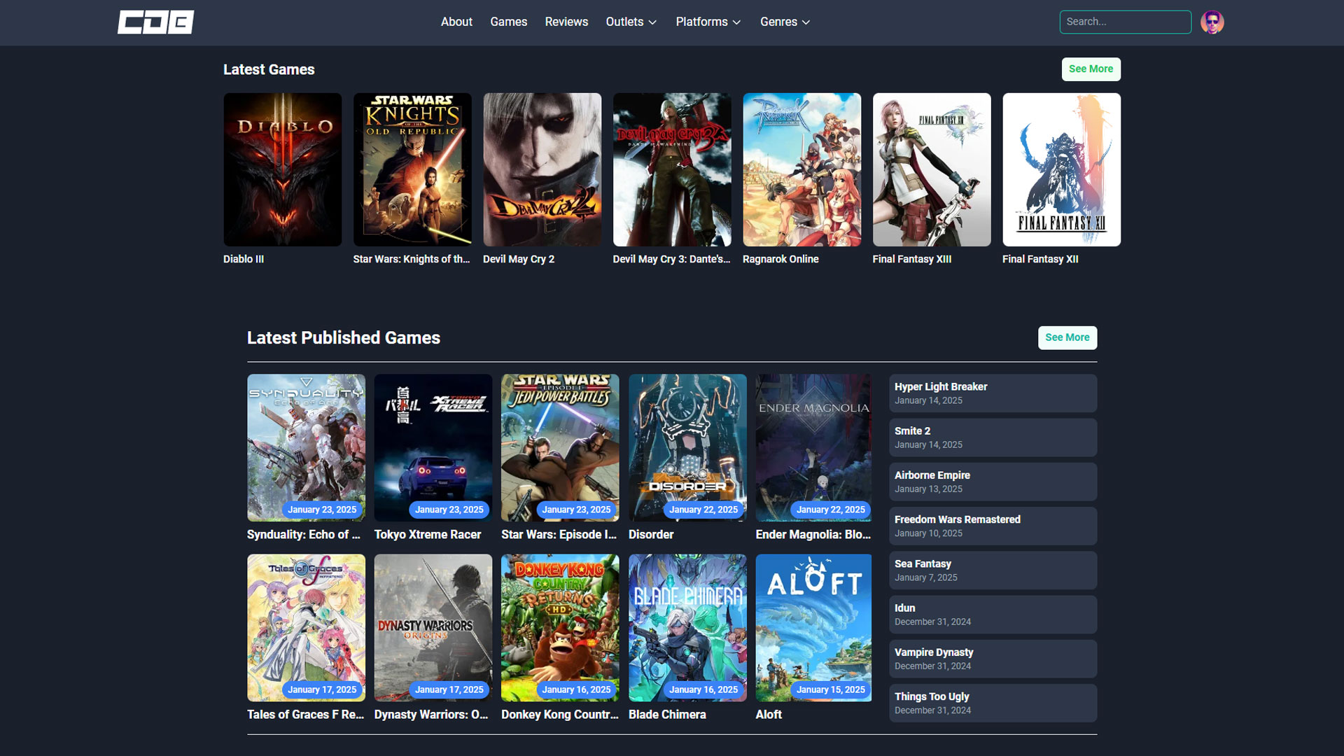Open the Final Fantasy XII cover

pos(1062,169)
